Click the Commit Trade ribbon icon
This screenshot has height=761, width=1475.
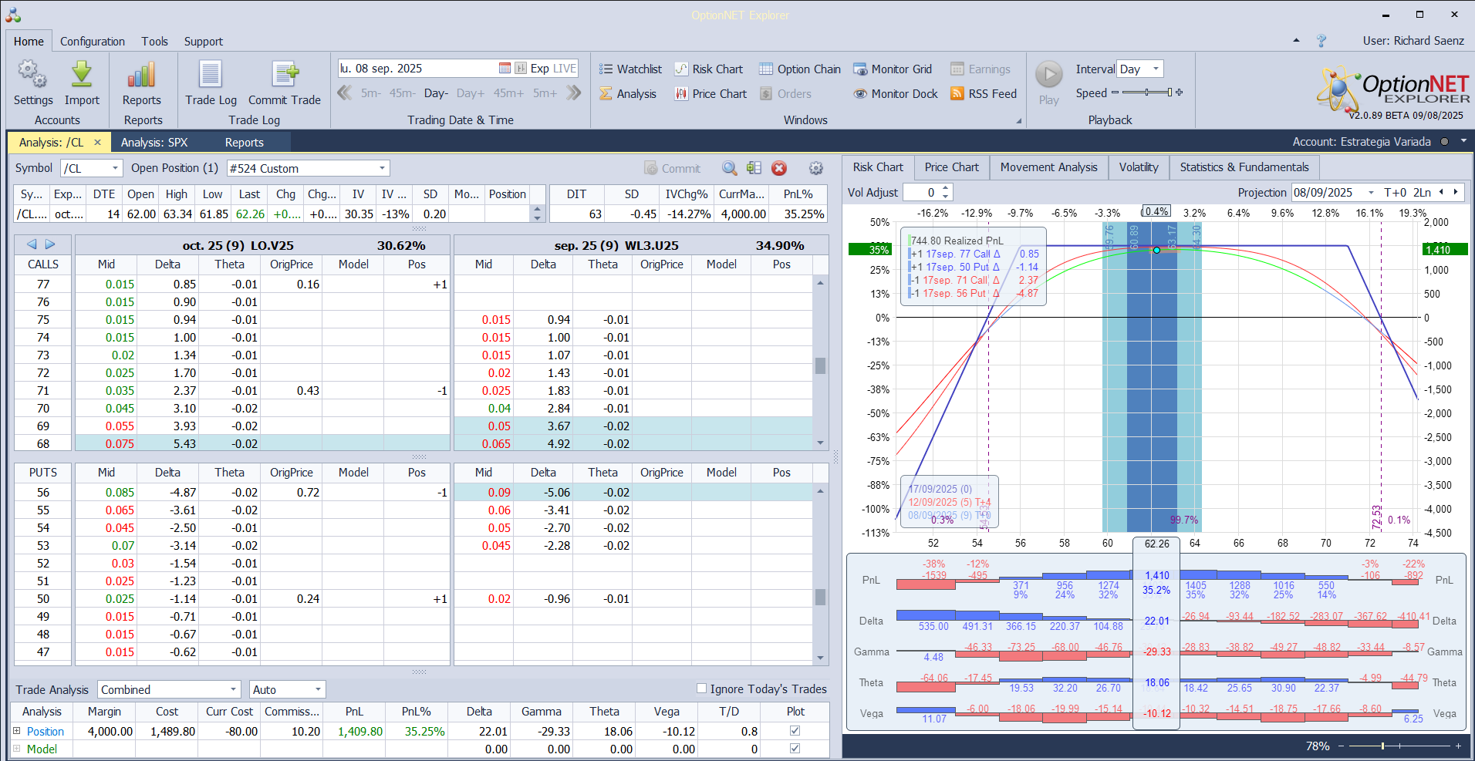pyautogui.click(x=285, y=75)
